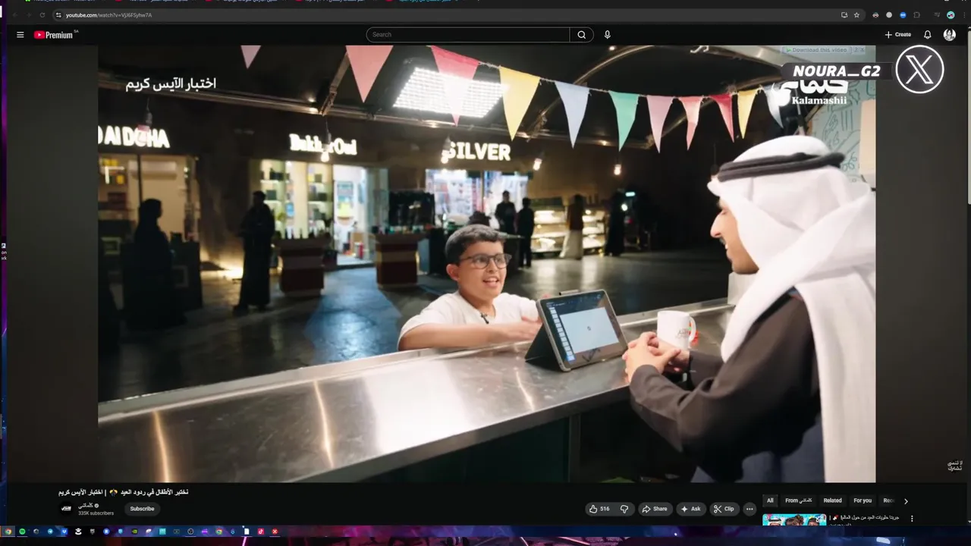Screen dimensions: 971x546
Task: Share the video
Action: click(655, 509)
